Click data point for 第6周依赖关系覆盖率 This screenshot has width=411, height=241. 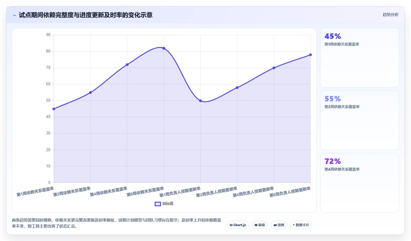[x=164, y=48]
